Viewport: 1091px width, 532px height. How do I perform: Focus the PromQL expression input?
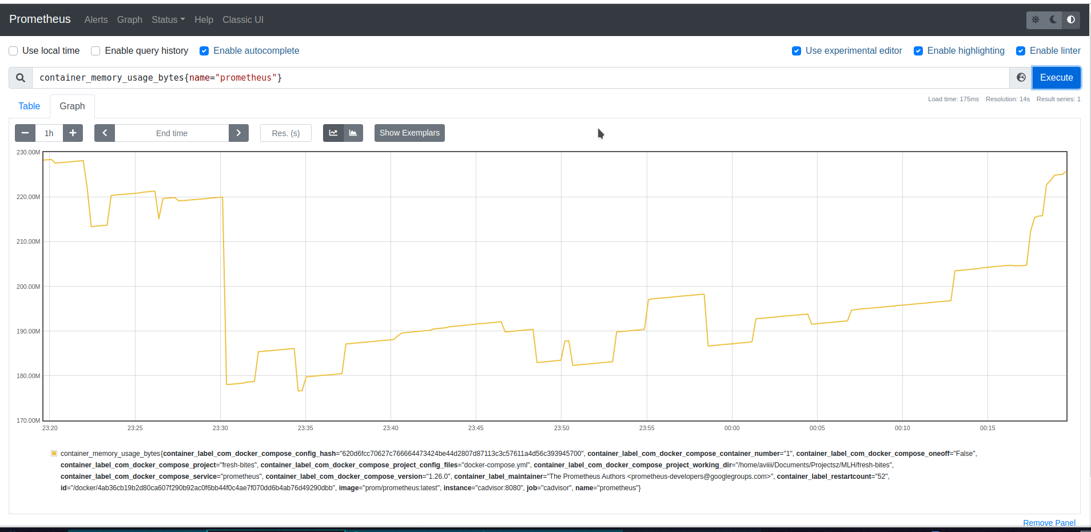coord(520,78)
